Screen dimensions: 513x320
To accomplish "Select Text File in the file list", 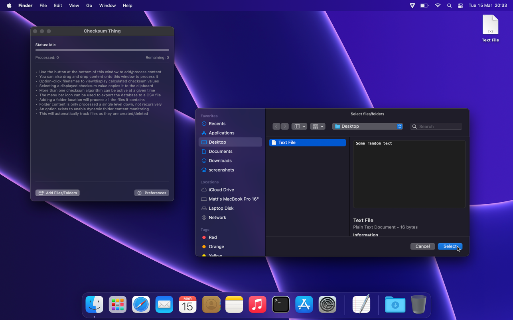I will pos(308,142).
